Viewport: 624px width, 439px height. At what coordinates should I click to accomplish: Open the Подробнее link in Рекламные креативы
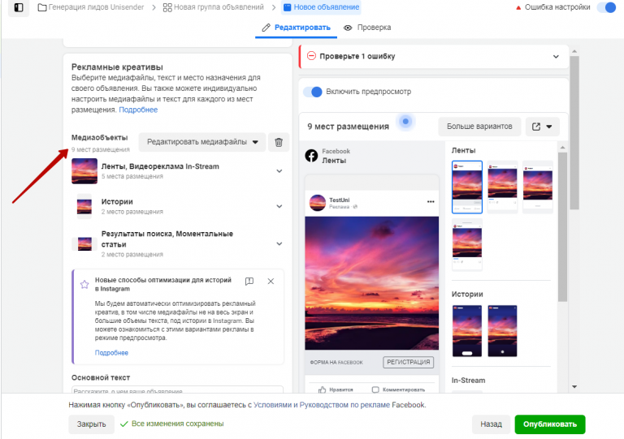tap(138, 110)
